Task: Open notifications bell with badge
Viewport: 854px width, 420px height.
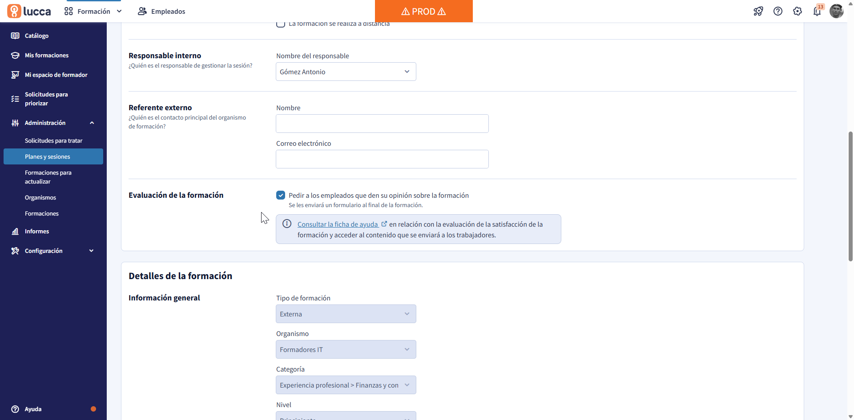Action: click(x=818, y=11)
